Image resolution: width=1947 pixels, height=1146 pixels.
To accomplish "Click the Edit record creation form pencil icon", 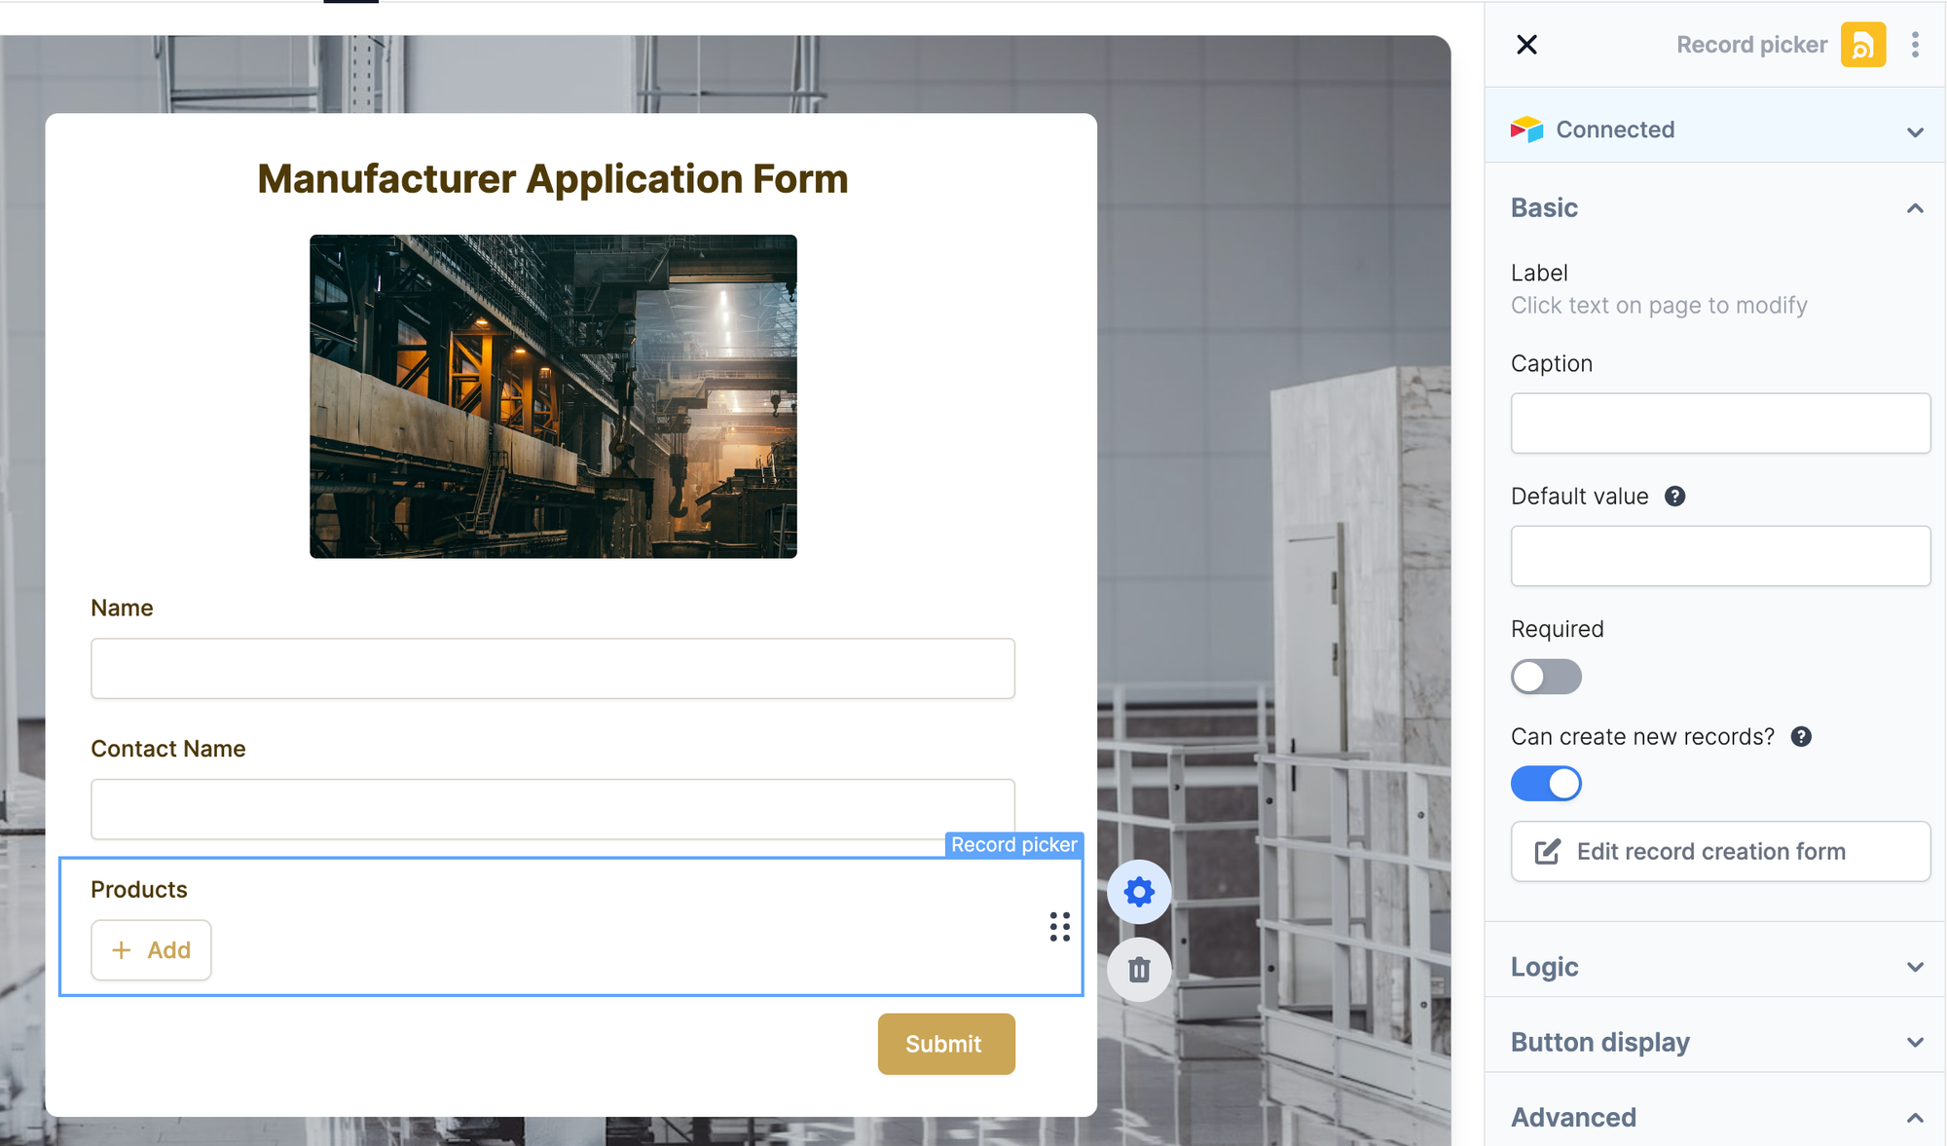I will click(1545, 850).
